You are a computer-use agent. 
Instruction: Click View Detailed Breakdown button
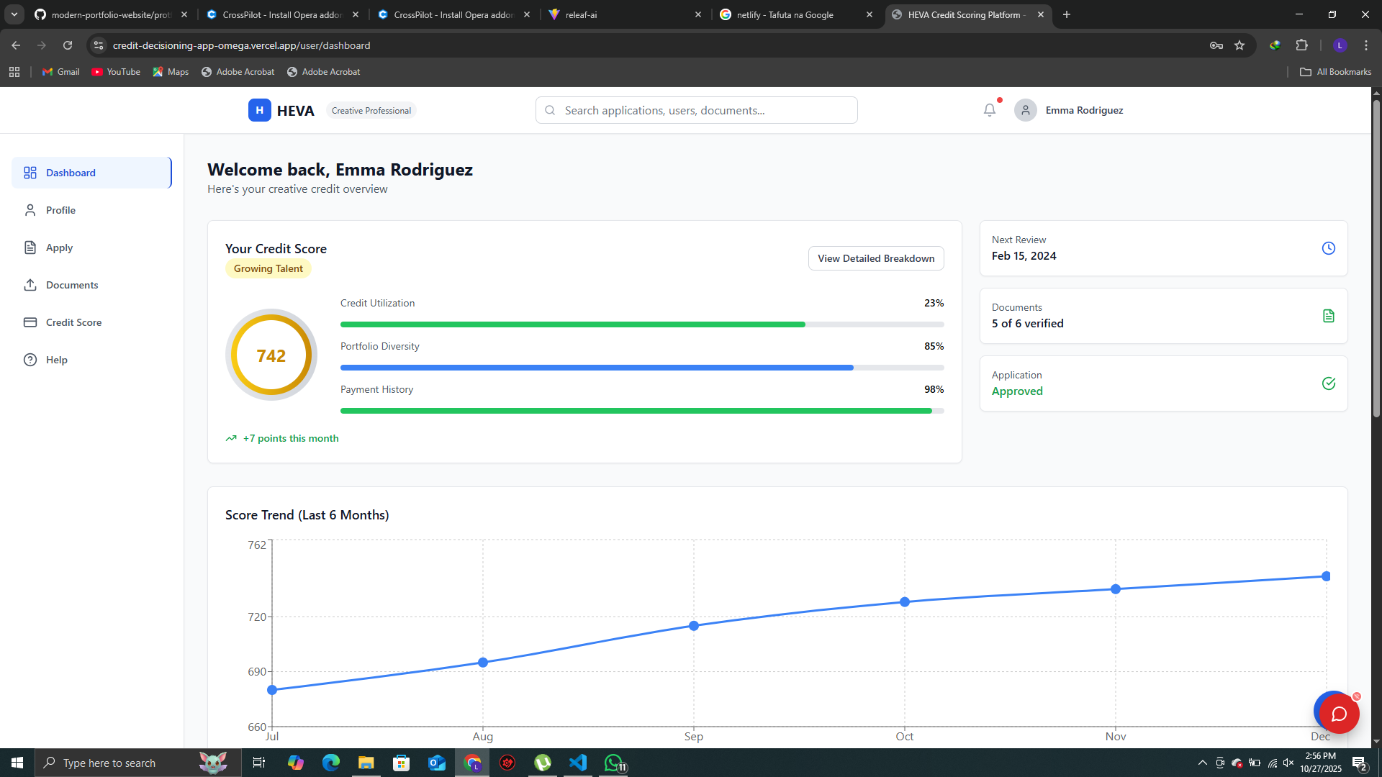click(x=875, y=258)
